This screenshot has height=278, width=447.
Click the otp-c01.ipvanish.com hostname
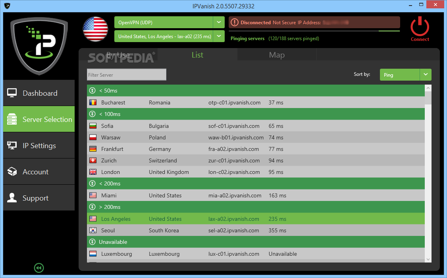pos(234,102)
